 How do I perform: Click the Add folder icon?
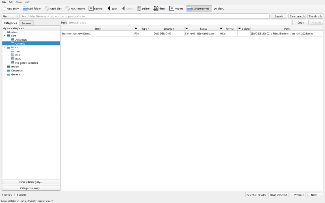coord(25,9)
